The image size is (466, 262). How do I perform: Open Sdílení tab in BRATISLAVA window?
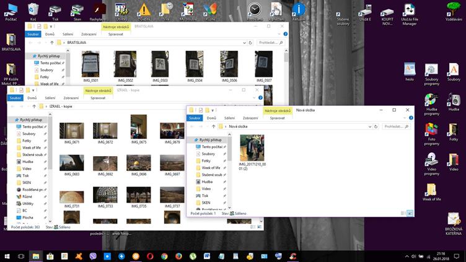point(68,34)
